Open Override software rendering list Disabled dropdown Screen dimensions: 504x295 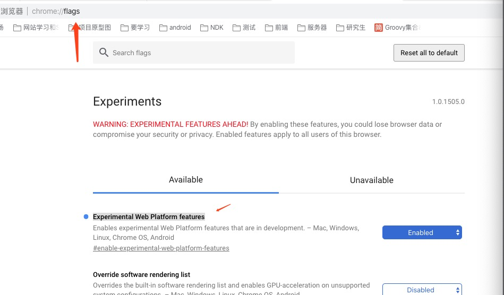click(x=422, y=290)
